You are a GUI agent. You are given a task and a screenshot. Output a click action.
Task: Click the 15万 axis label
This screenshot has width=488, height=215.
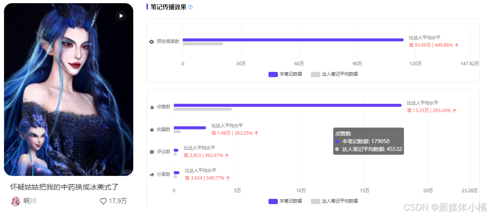point(364,191)
